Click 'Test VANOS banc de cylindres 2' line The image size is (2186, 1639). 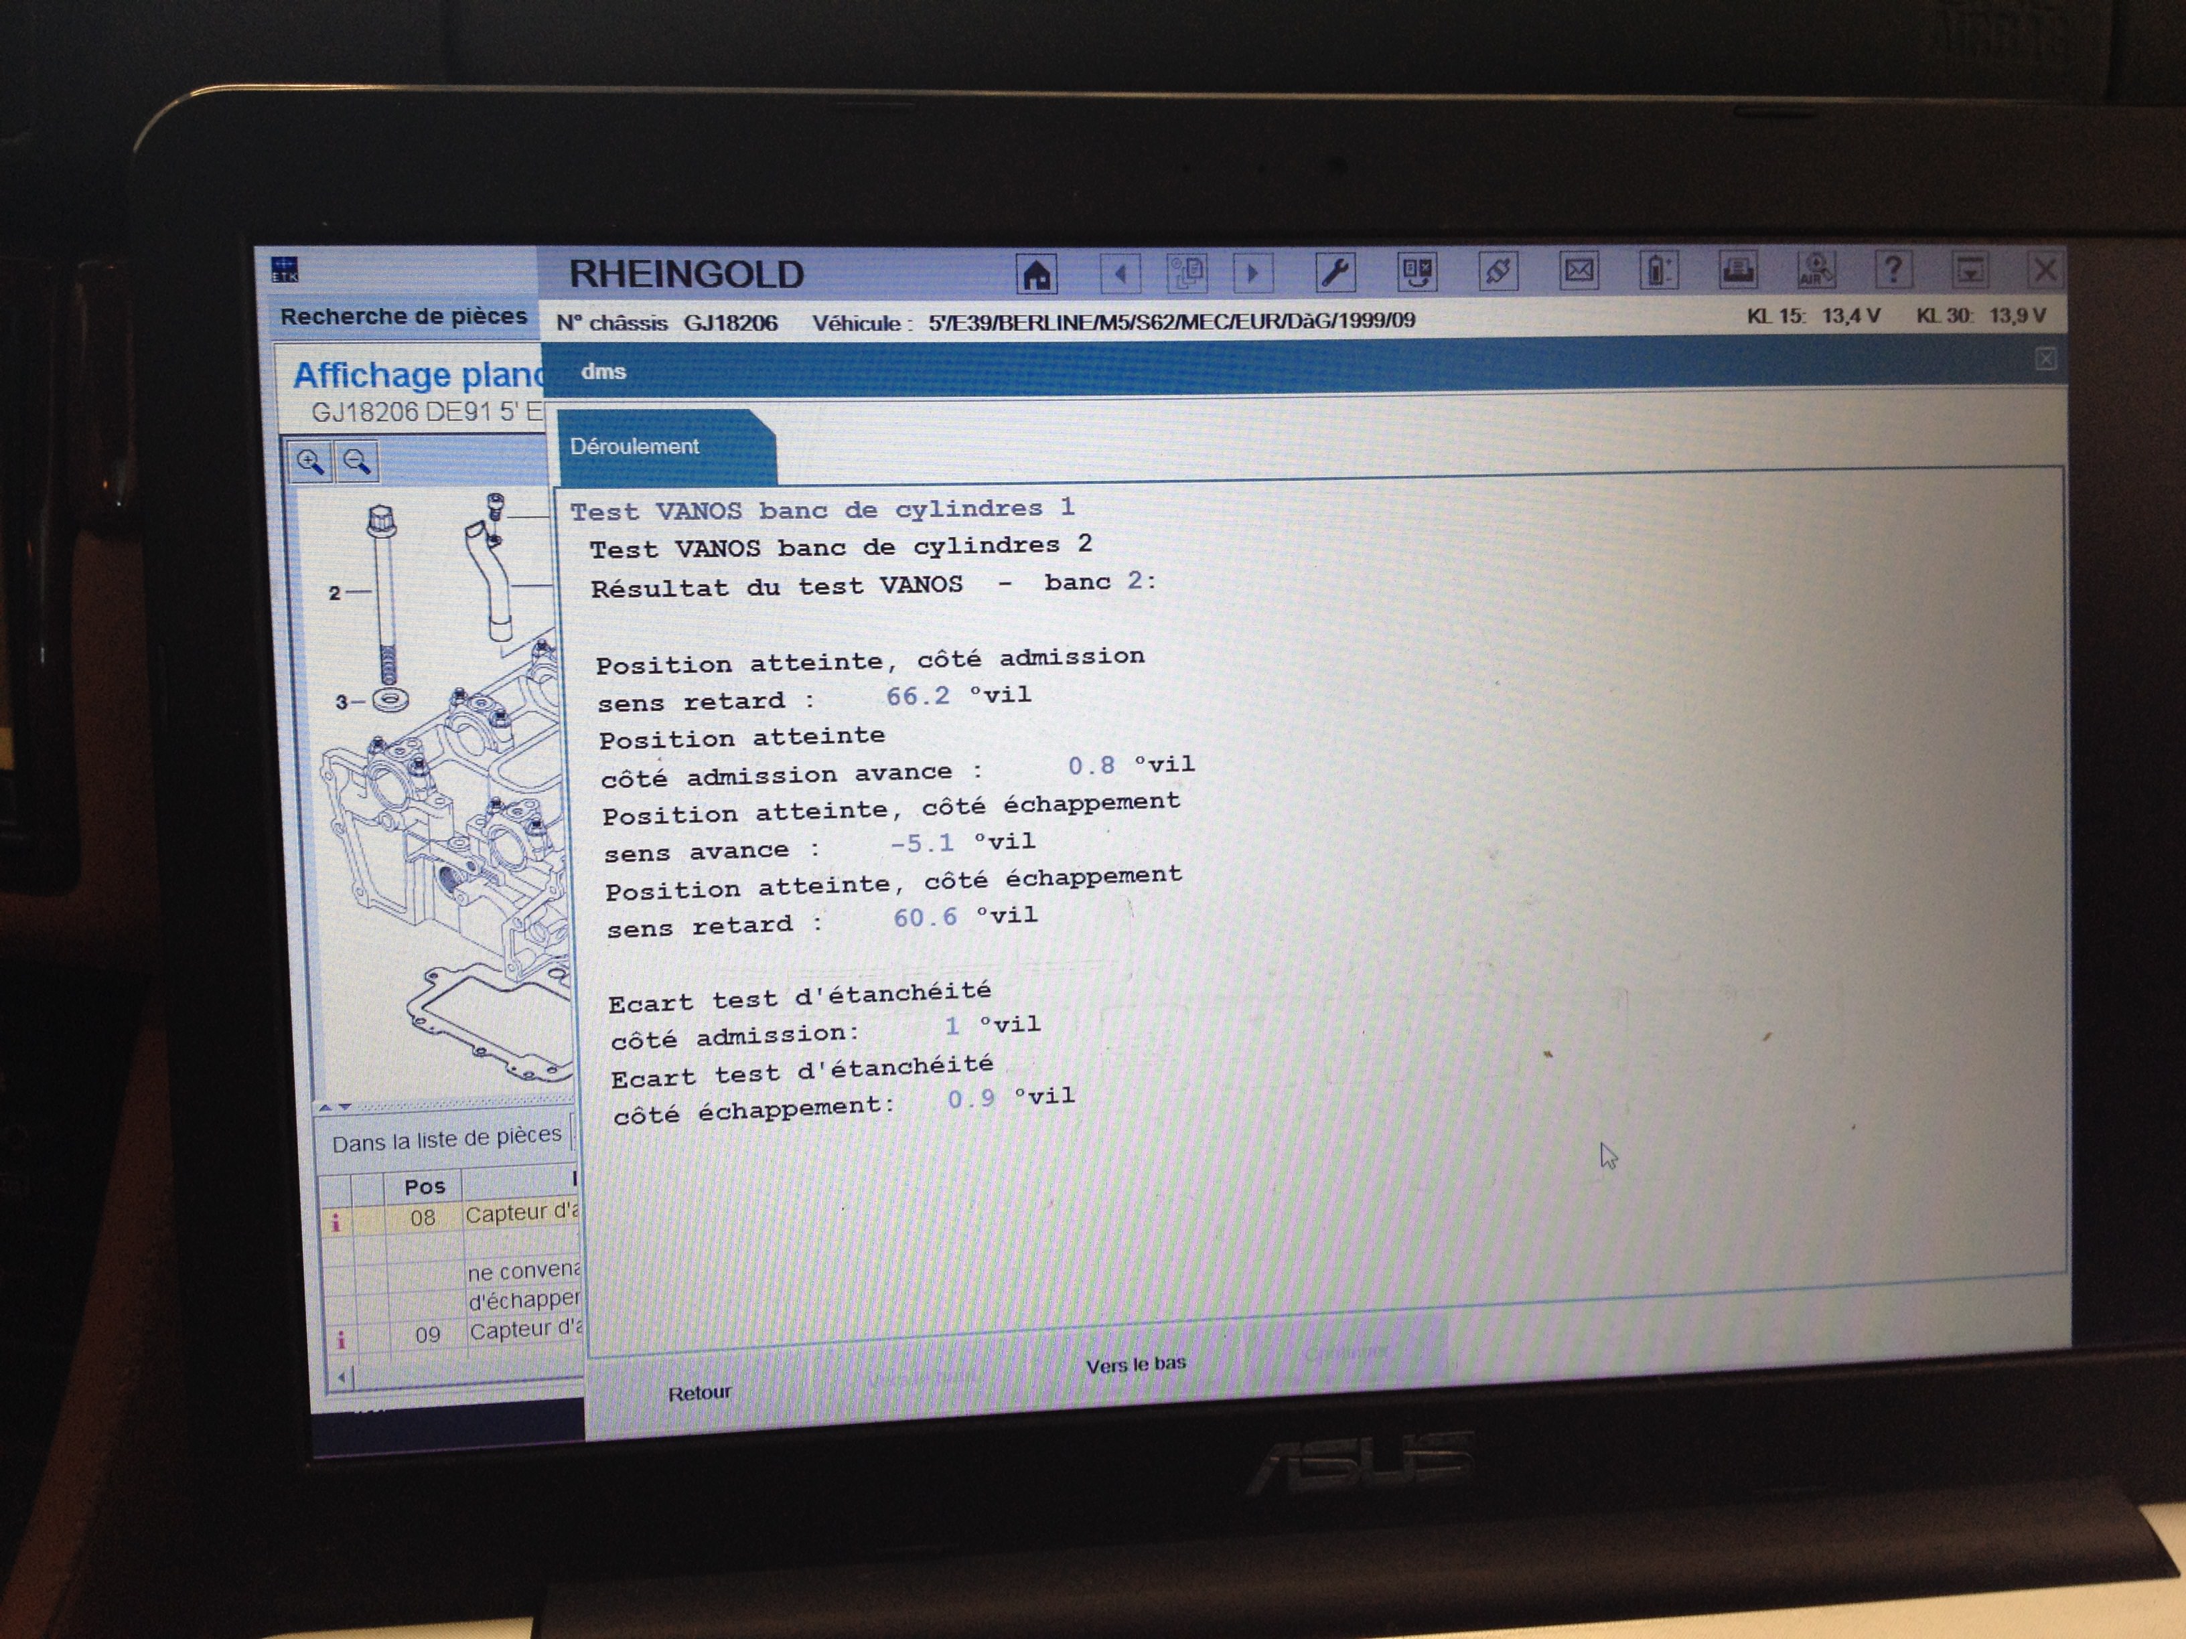pos(840,546)
